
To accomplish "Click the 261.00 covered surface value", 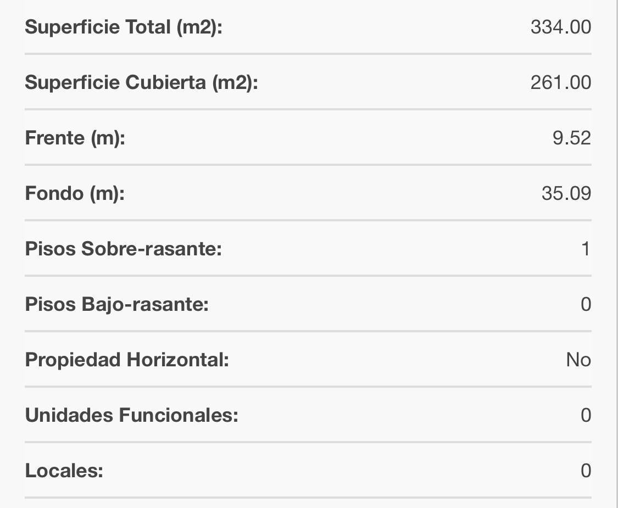I will 560,82.
